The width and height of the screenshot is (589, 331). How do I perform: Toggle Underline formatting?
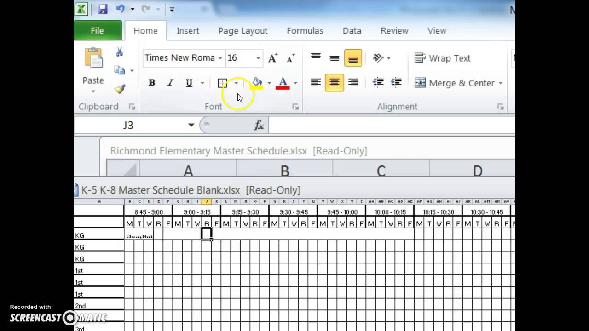coord(189,83)
